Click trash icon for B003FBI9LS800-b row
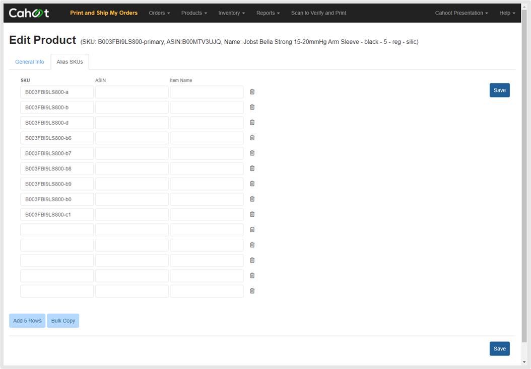 252,107
